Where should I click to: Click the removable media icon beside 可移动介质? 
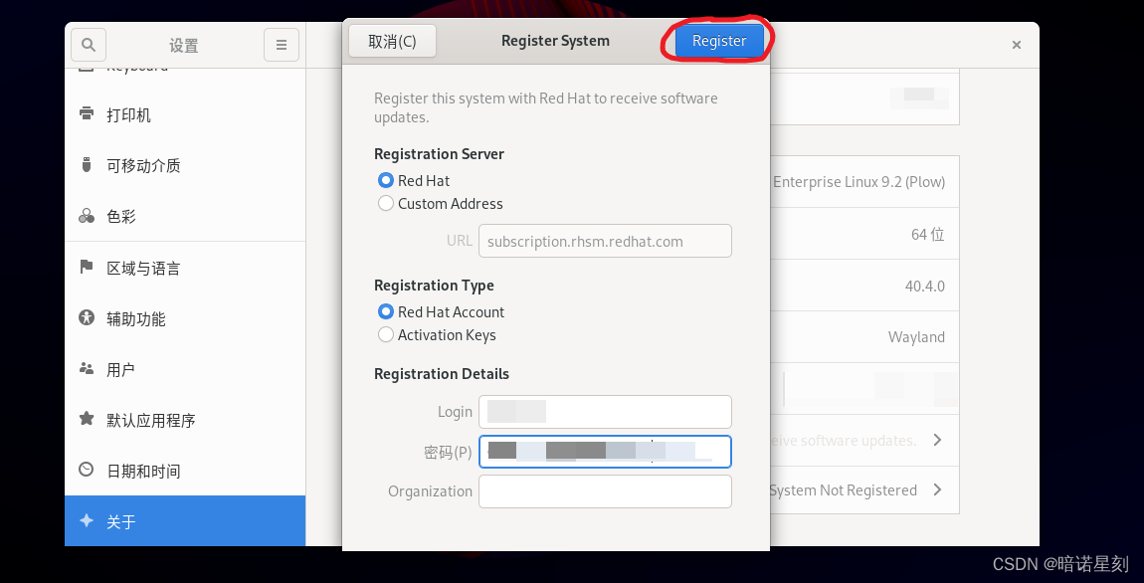pos(87,165)
